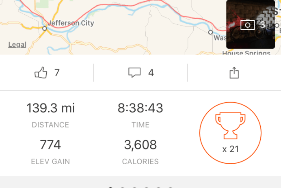
Task: Click the Jefferson City label on map
Action: pyautogui.click(x=71, y=23)
